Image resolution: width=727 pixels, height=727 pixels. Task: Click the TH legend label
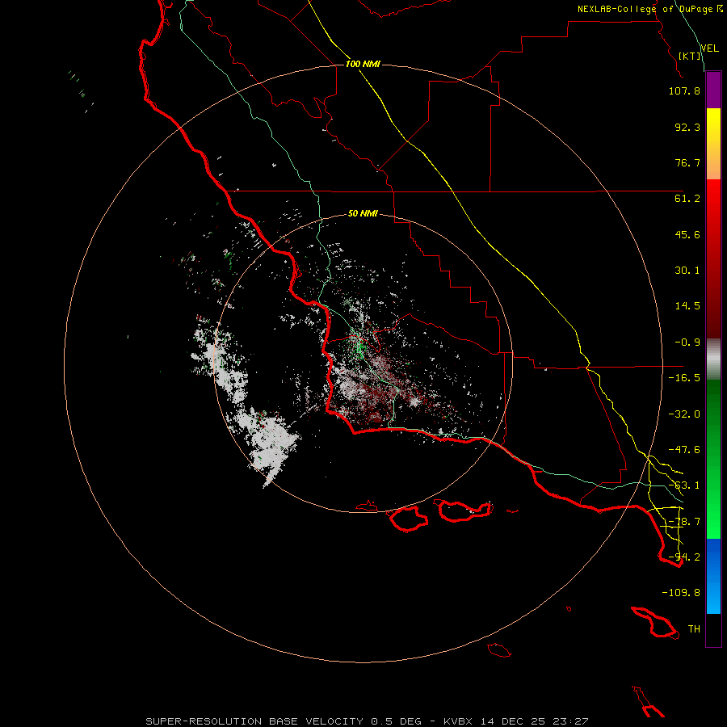point(694,629)
